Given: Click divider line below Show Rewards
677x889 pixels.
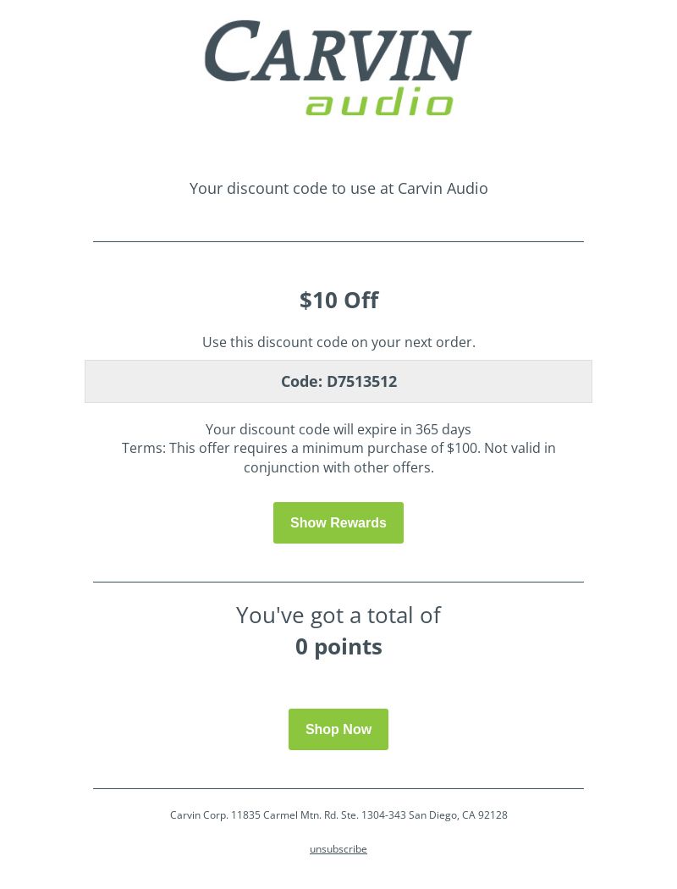Looking at the screenshot, I should click(338, 582).
